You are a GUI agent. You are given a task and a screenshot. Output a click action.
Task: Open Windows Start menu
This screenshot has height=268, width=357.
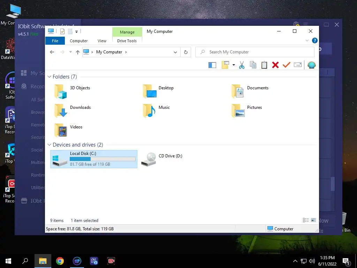click(8, 261)
